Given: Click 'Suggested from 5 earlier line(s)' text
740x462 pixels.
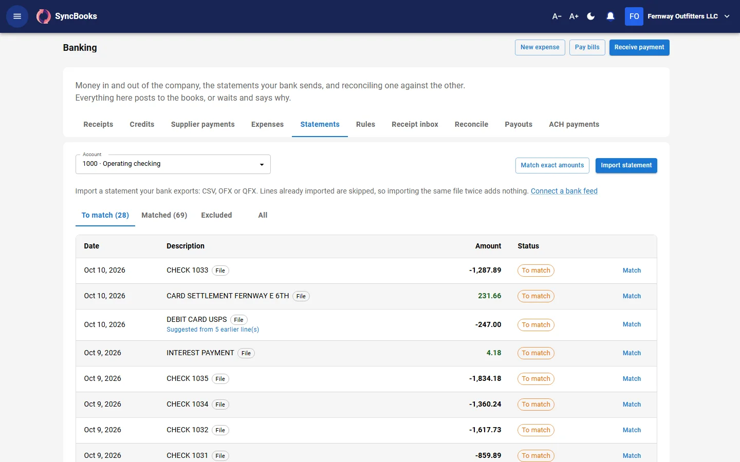Looking at the screenshot, I should (213, 330).
